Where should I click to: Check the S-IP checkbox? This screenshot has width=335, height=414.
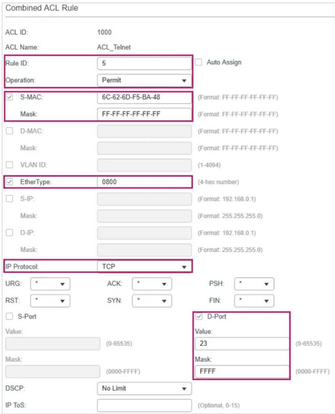point(10,199)
